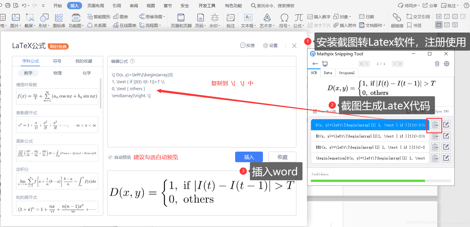
Task: Click the formula list vertical scrollbar
Action: coord(100,93)
